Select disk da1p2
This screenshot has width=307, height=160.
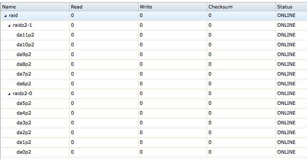click(x=153, y=143)
